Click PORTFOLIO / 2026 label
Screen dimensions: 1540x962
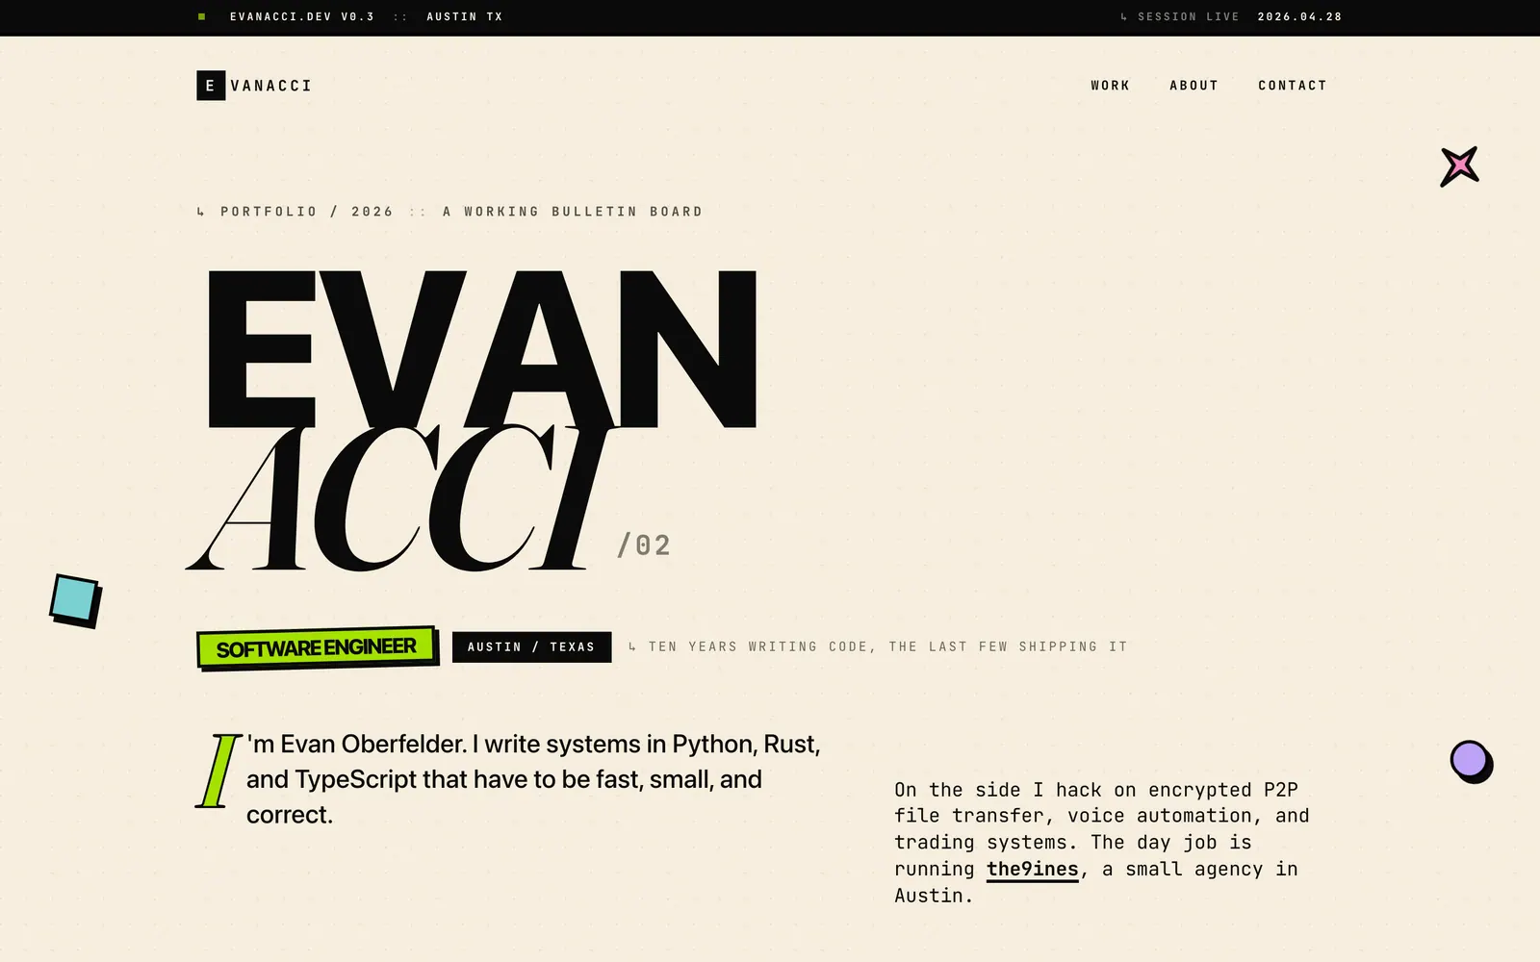click(307, 212)
